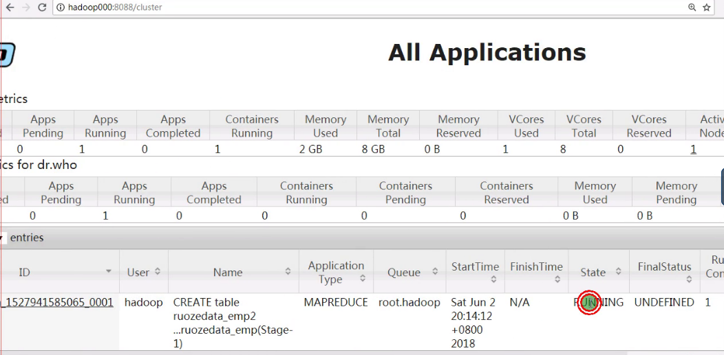
Task: Click the RUNNING state cell
Action: [599, 303]
